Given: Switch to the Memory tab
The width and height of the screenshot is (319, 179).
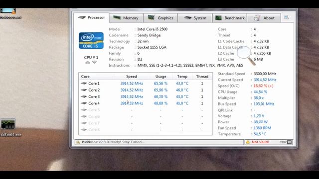Looking at the screenshot, I should click(x=126, y=18).
